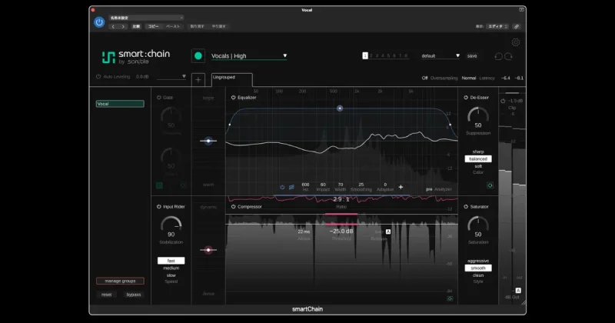Add an EQ band with plus icon
Image resolution: width=615 pixels, height=323 pixels.
pos(401,187)
